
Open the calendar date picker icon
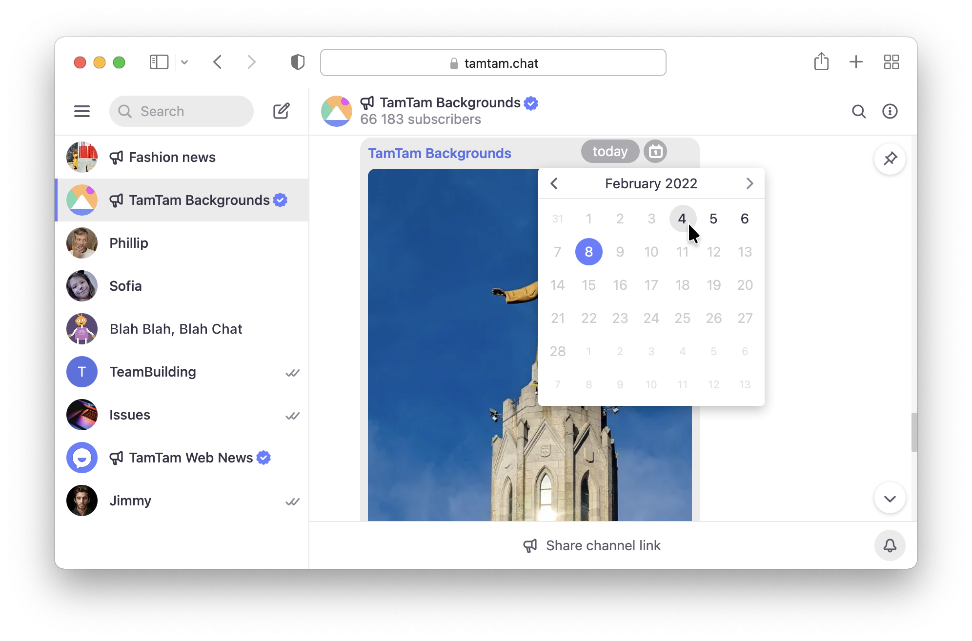[655, 151]
